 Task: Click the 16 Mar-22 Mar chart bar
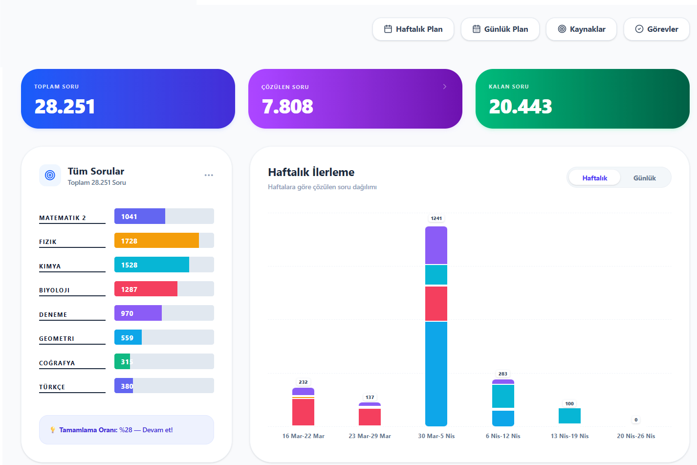pyautogui.click(x=303, y=407)
